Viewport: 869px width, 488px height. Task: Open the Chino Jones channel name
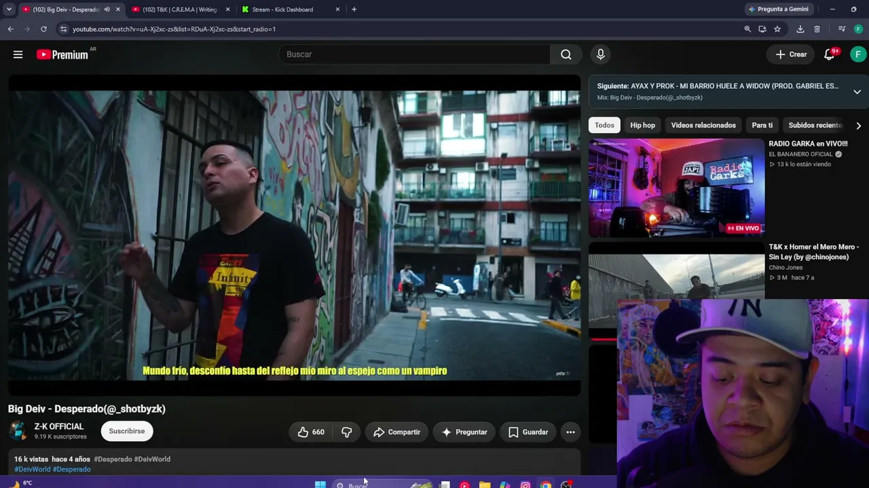point(785,268)
